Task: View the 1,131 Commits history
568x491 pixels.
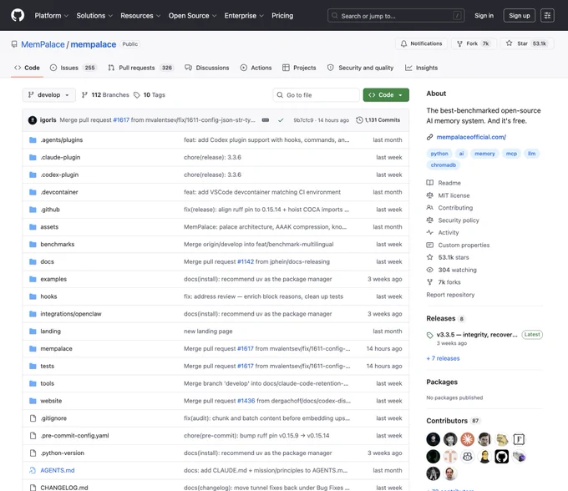Action: (x=378, y=120)
